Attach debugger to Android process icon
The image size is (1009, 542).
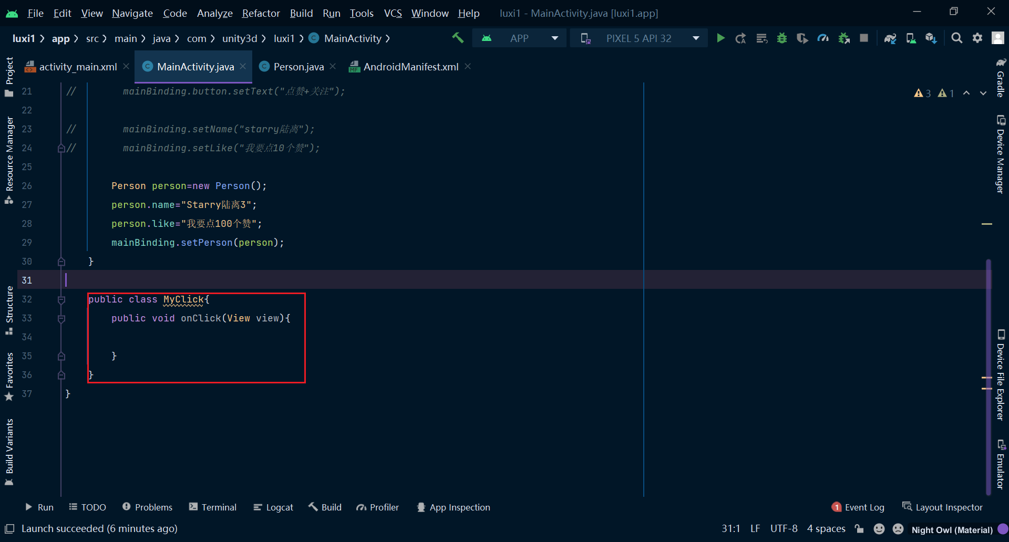tap(844, 38)
